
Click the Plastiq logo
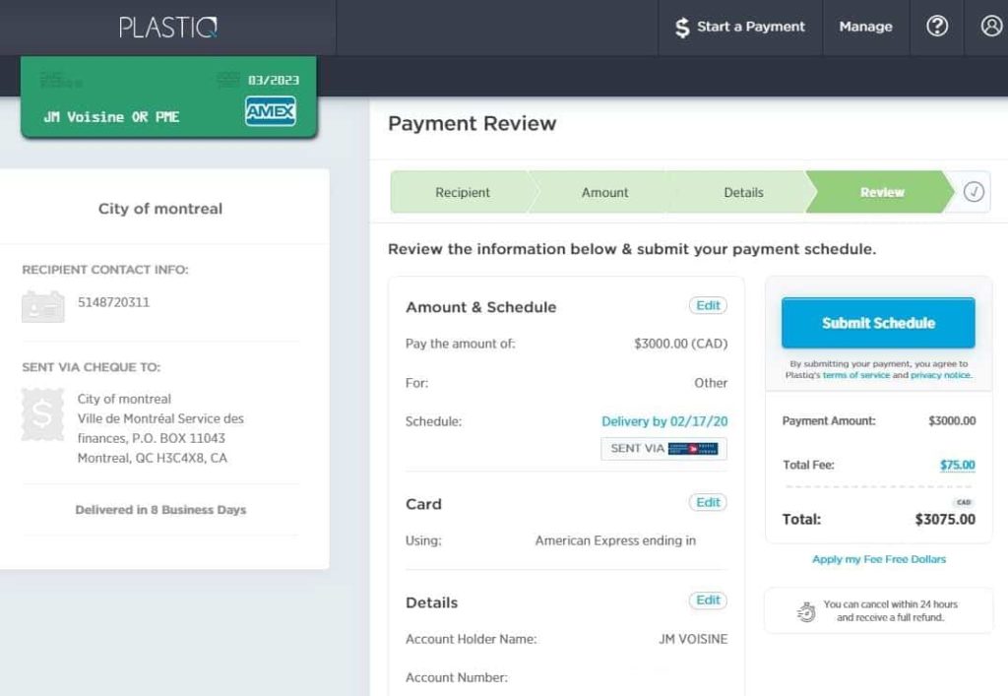[168, 27]
